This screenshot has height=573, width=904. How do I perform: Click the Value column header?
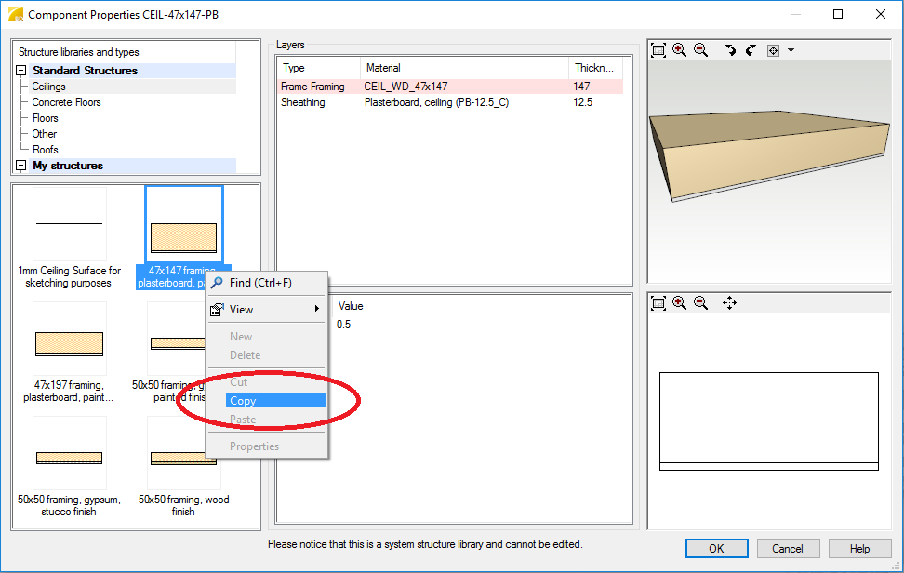(x=351, y=306)
